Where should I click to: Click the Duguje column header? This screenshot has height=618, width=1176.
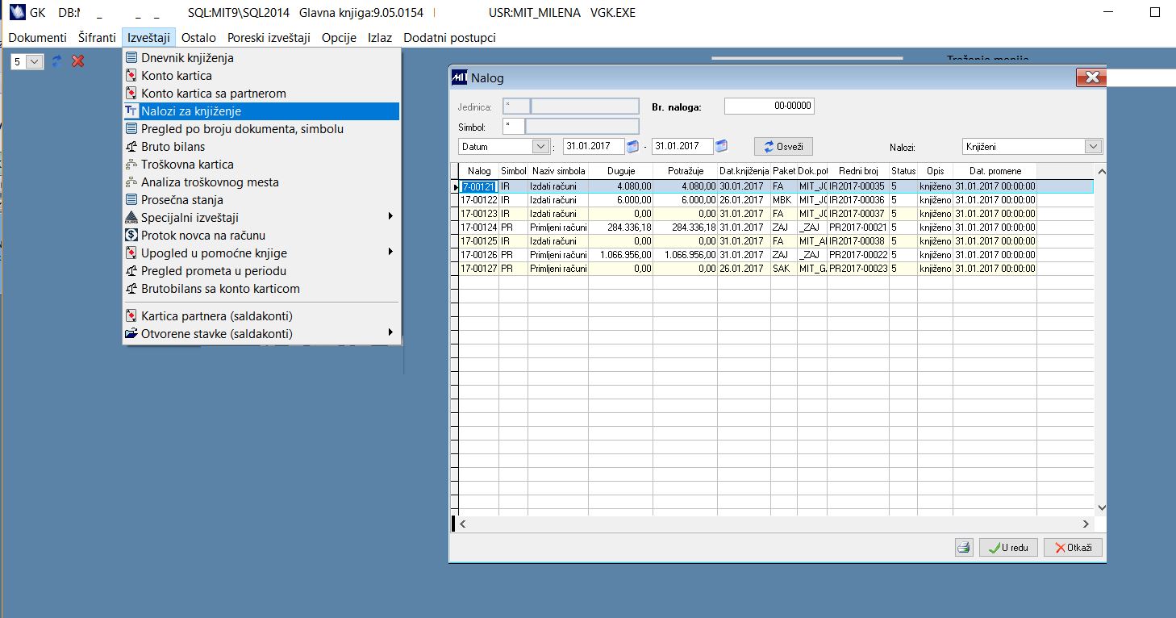(620, 171)
